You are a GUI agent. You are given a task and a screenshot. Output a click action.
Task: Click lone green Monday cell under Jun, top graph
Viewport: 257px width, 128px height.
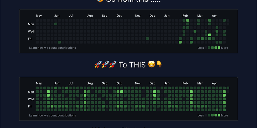pos(56,24)
